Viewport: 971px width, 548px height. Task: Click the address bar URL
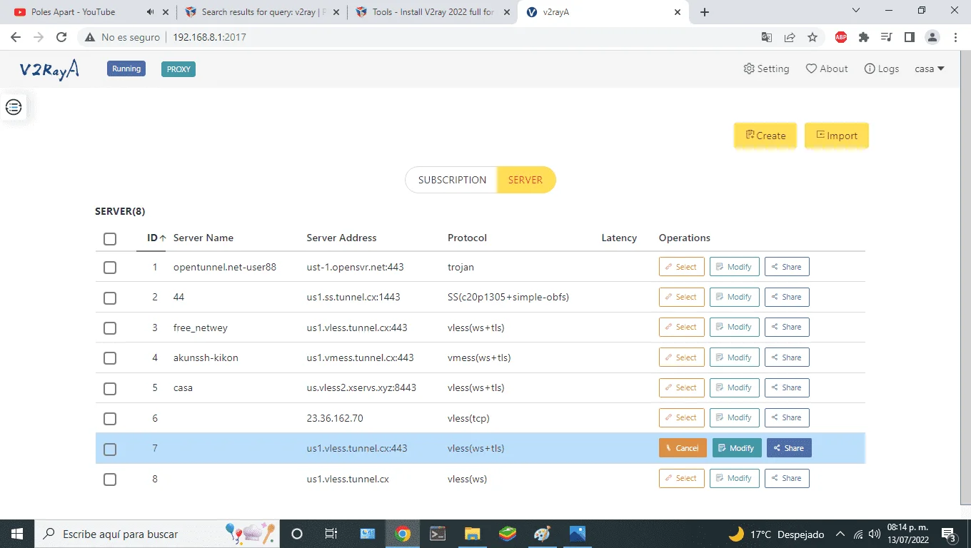[x=209, y=37]
